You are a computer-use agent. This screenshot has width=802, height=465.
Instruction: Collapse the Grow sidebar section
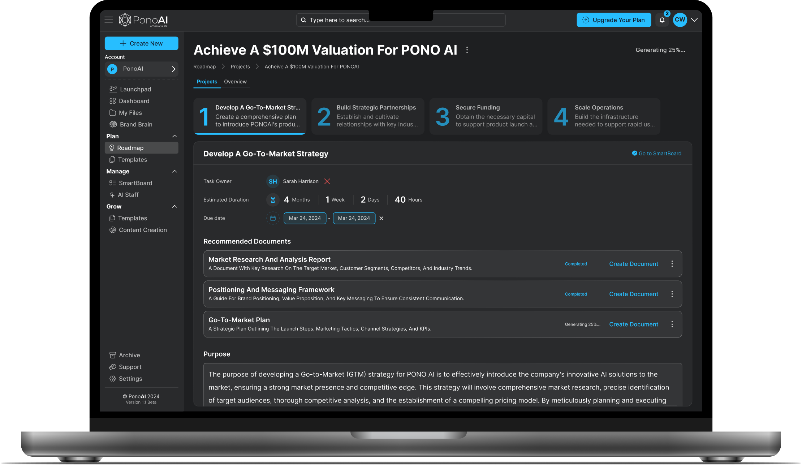pos(174,207)
